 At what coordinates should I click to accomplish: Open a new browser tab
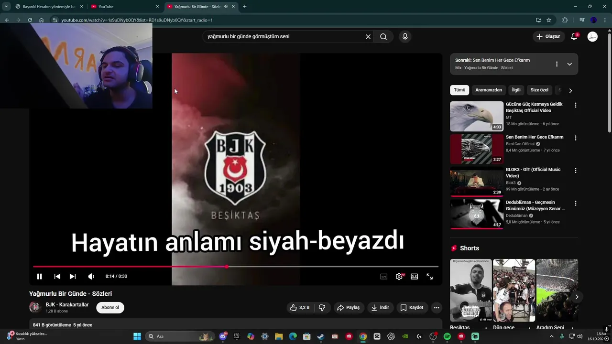(245, 7)
